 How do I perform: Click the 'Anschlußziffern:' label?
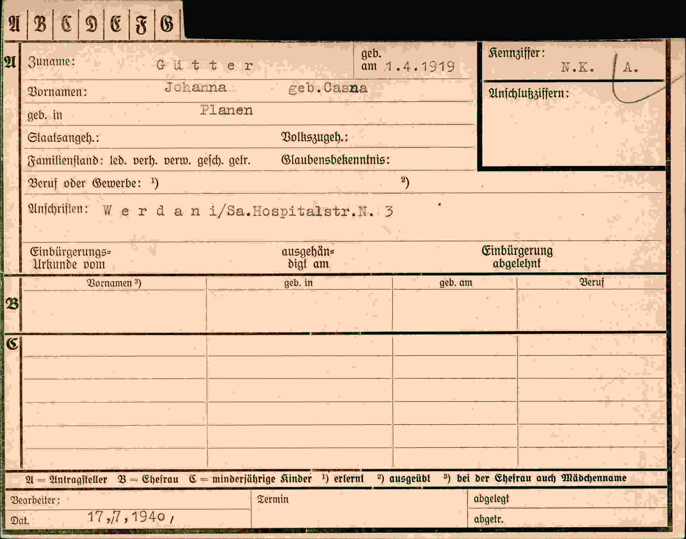click(529, 93)
